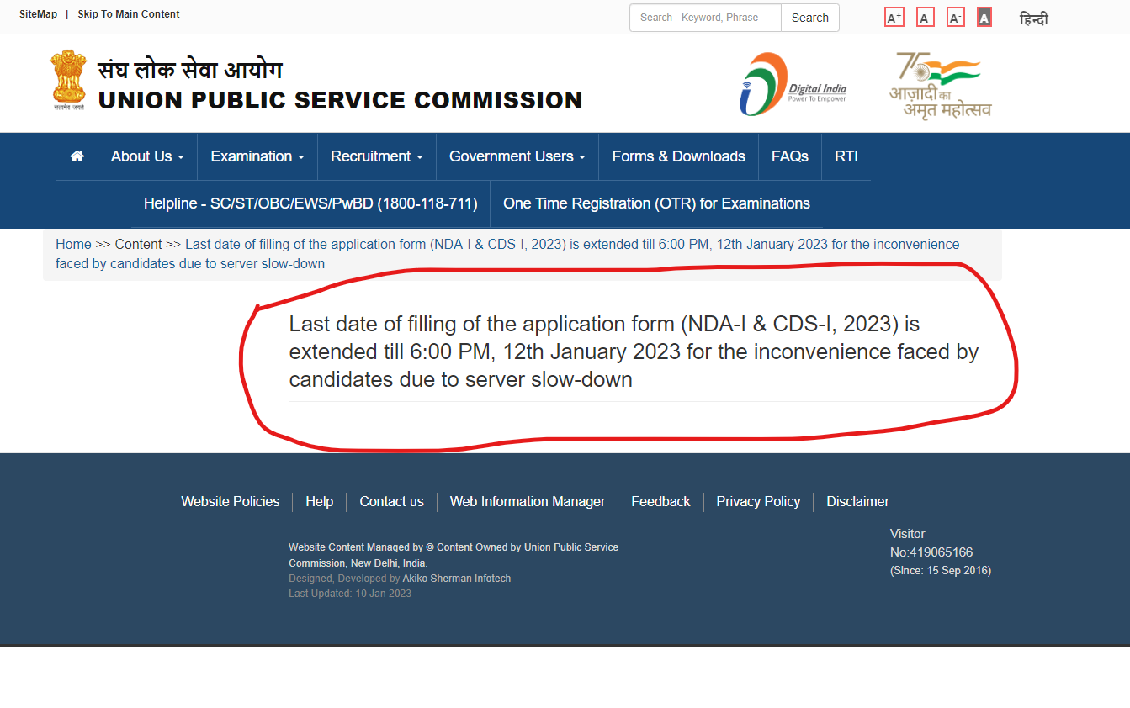Toggle the high contrast dark A icon
Image resolution: width=1130 pixels, height=708 pixels.
click(x=984, y=18)
